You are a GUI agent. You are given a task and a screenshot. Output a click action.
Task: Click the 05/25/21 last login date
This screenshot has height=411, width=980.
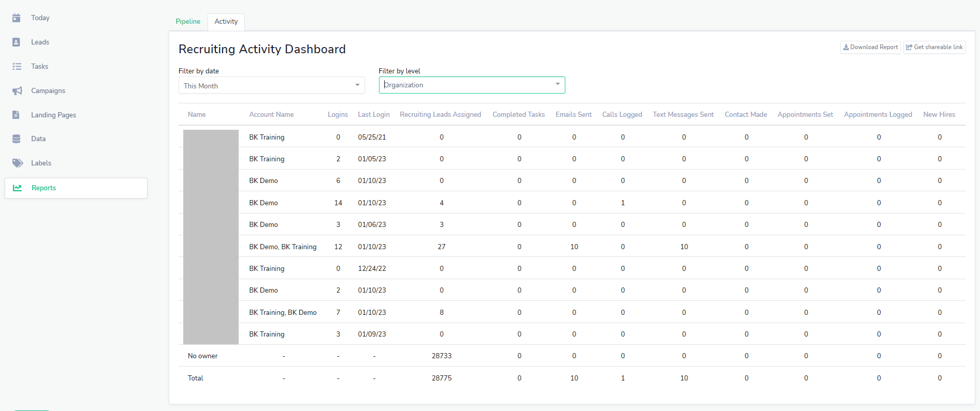(x=372, y=137)
